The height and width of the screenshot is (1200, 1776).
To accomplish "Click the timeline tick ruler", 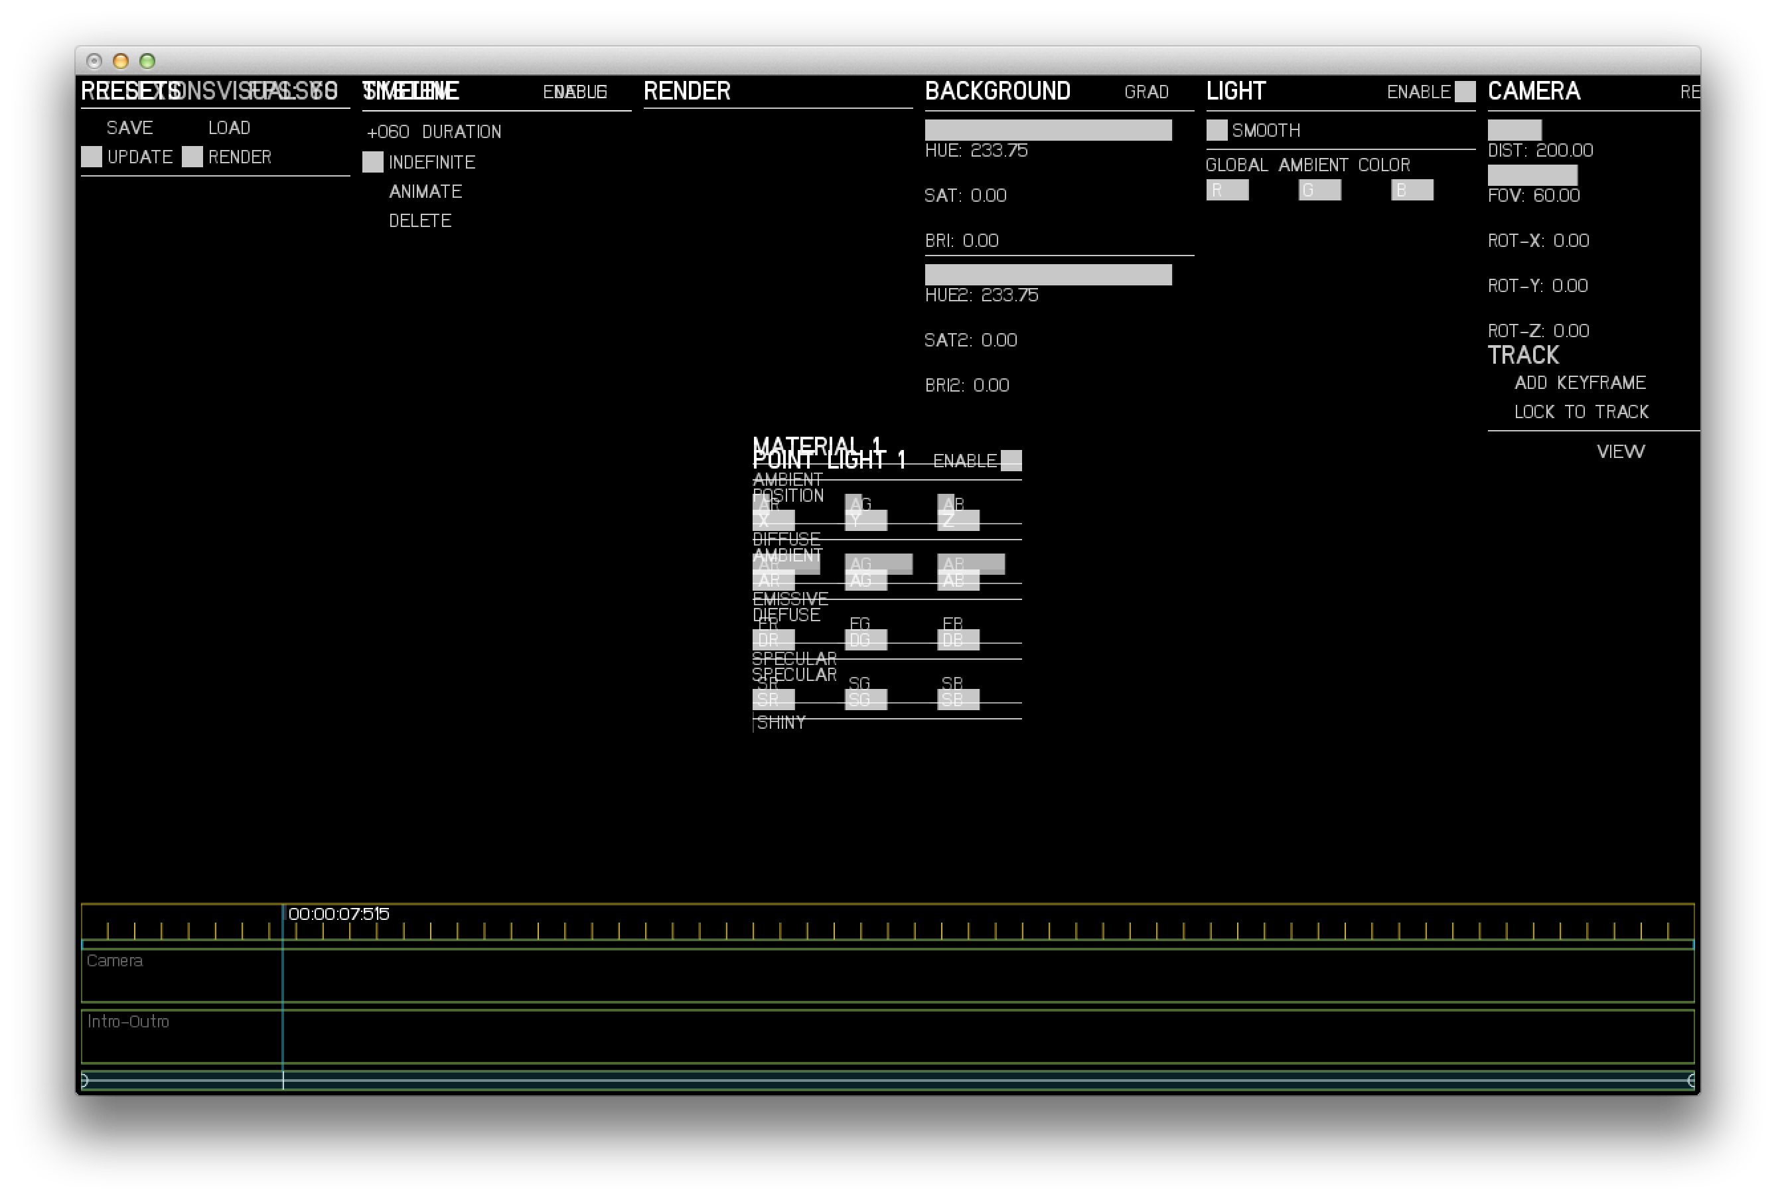I will pyautogui.click(x=887, y=923).
